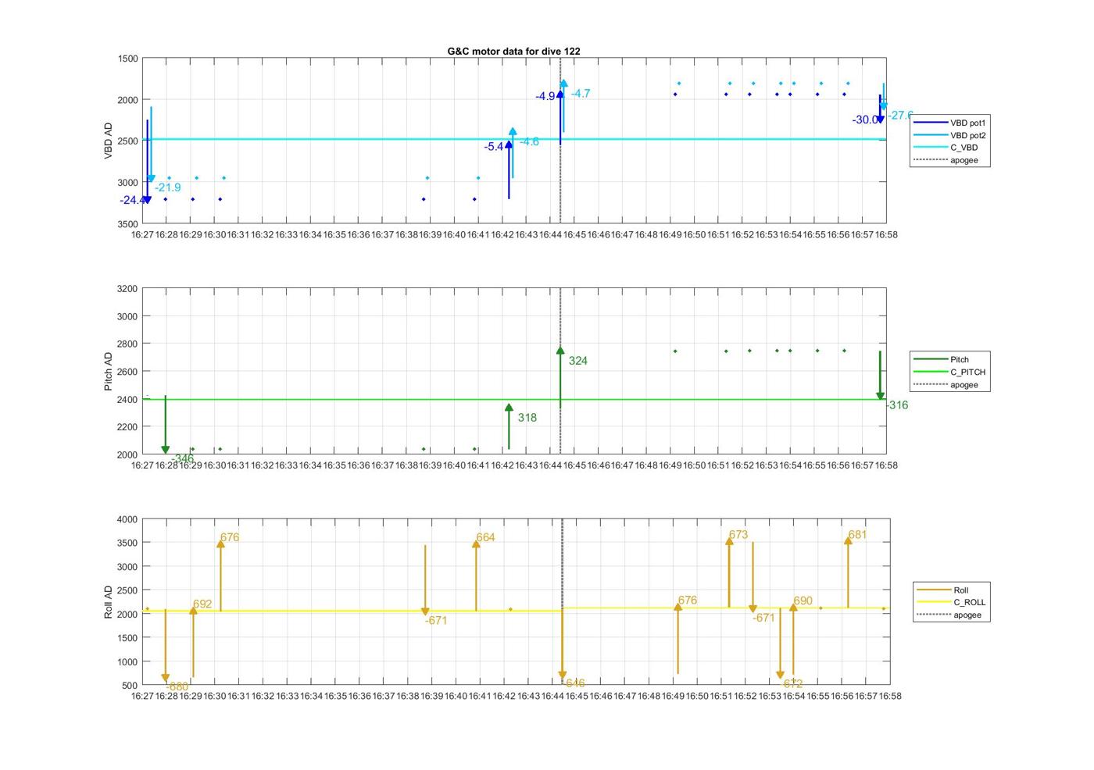Click the "Pitch AD" y-axis label
The width and height of the screenshot is (1094, 770).
(x=109, y=372)
